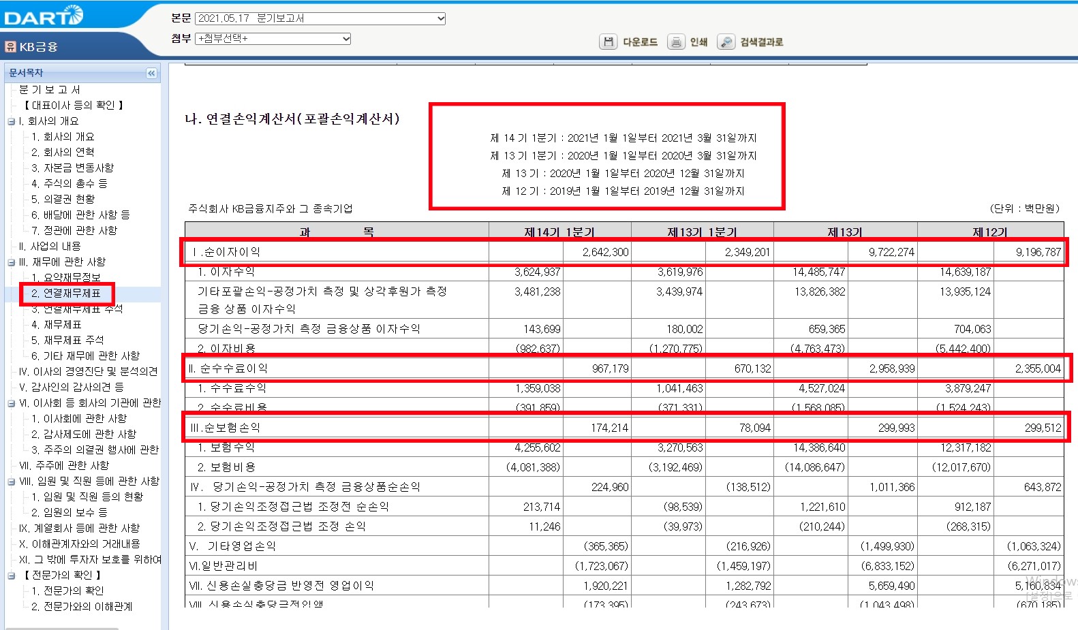Click value 967,179 in 순수수료이익 row
This screenshot has width=1078, height=630.
[611, 368]
